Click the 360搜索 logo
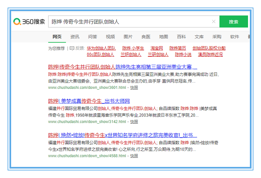The width and height of the screenshot is (261, 178). 29,22
